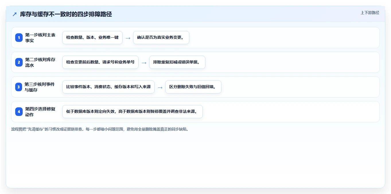Click the 上下游路径 label in header
The height and width of the screenshot is (194, 391).
(370, 13)
